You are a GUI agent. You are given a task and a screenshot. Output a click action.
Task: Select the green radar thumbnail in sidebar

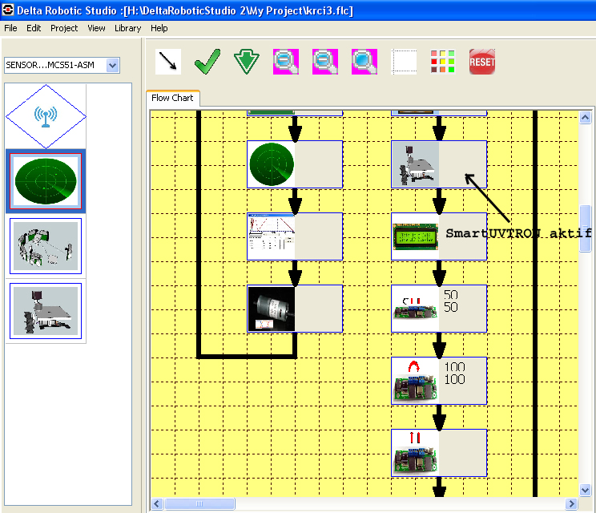(46, 180)
